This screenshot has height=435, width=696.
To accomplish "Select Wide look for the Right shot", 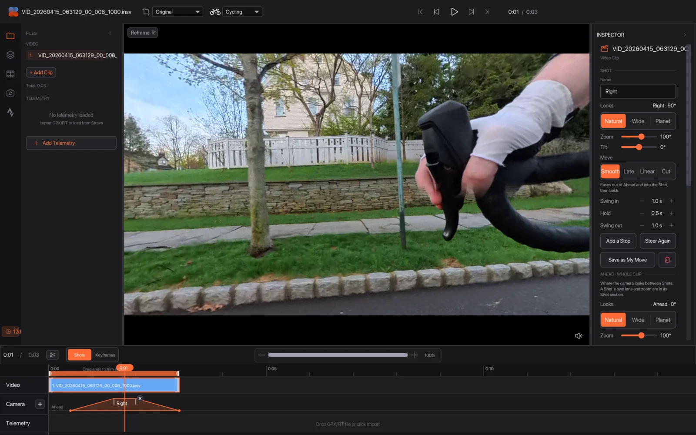I will tap(638, 121).
